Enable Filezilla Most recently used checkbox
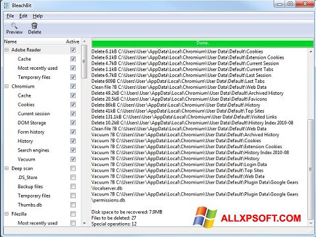 point(73,223)
